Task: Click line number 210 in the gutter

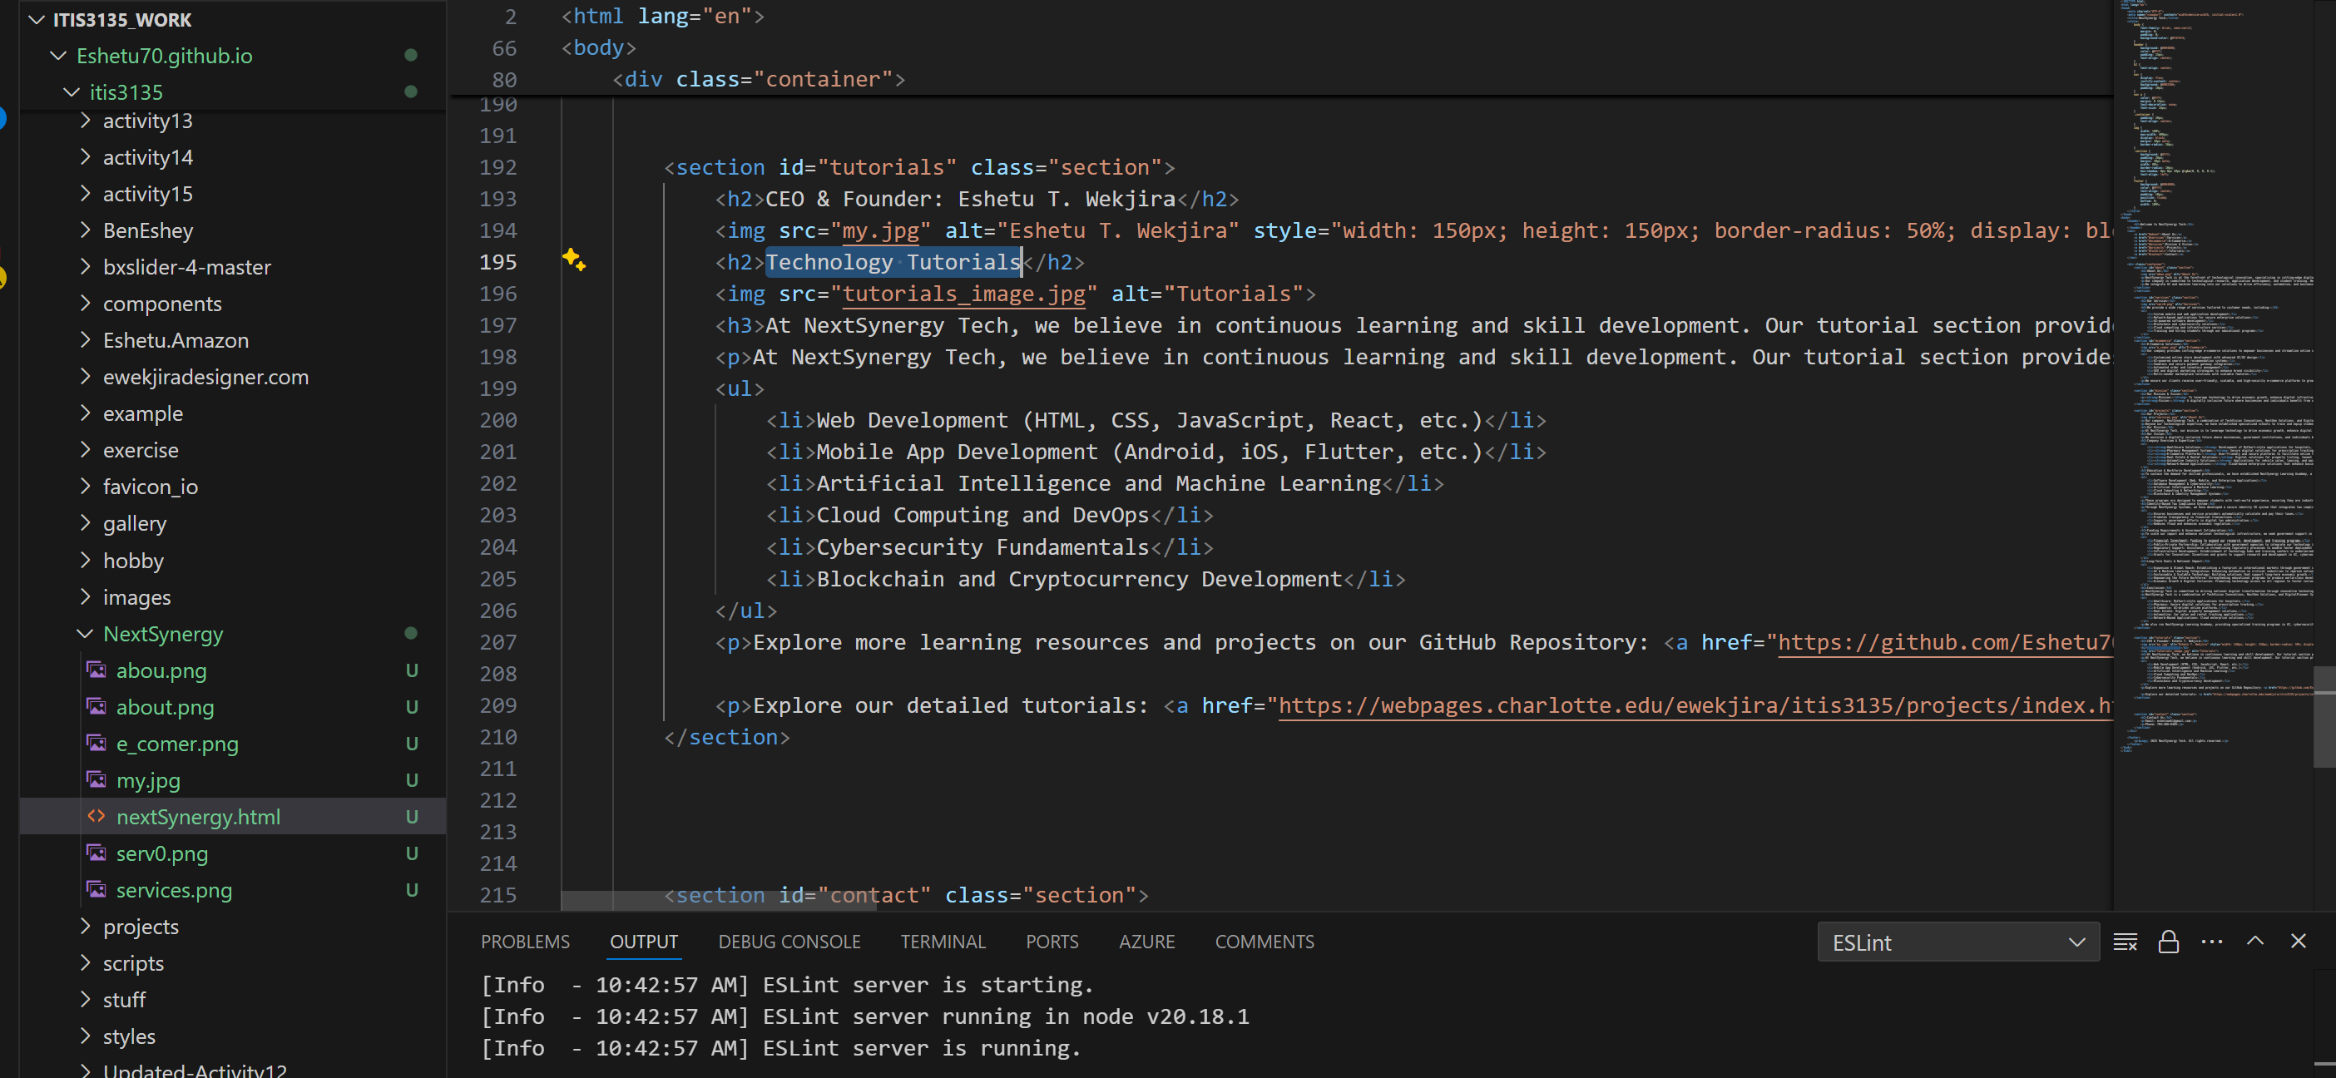Action: coord(497,737)
